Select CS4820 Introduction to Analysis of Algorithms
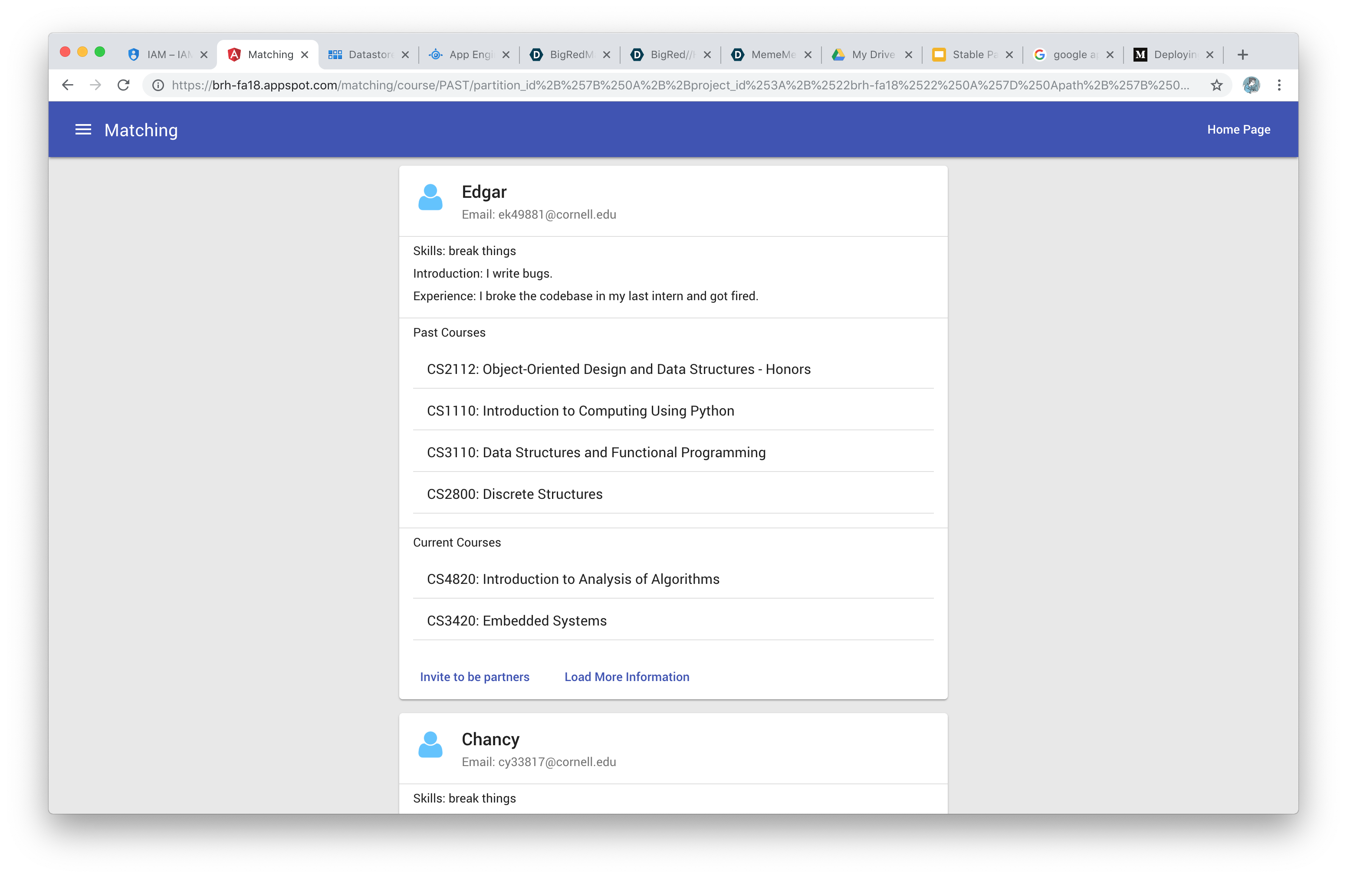Screen dimensions: 1347x878 573,579
